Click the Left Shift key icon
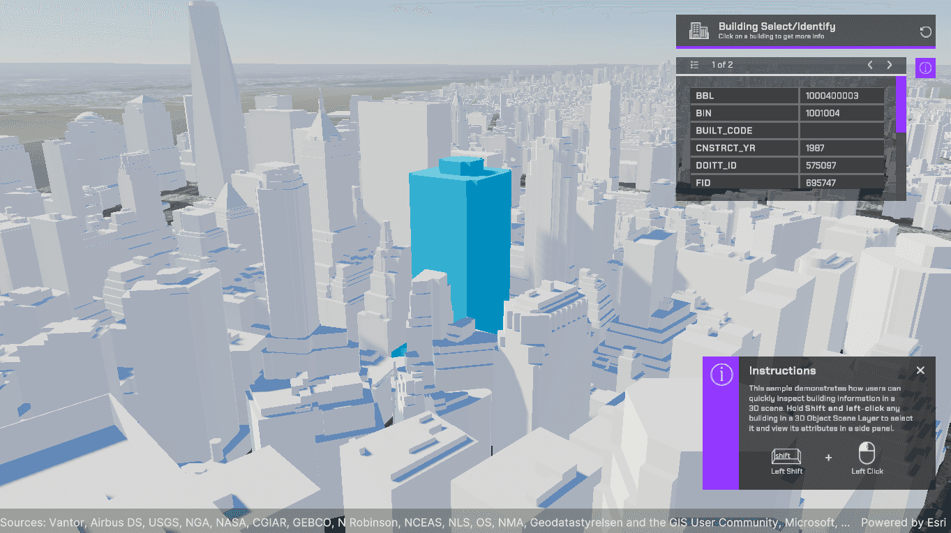Viewport: 951px width, 533px height. [x=786, y=456]
